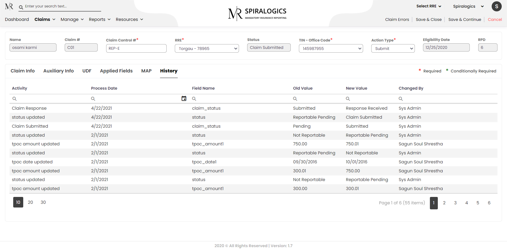Screen dimensions: 507x249
Task: Open the Action Type dropdown set to Submit
Action: [x=393, y=49]
